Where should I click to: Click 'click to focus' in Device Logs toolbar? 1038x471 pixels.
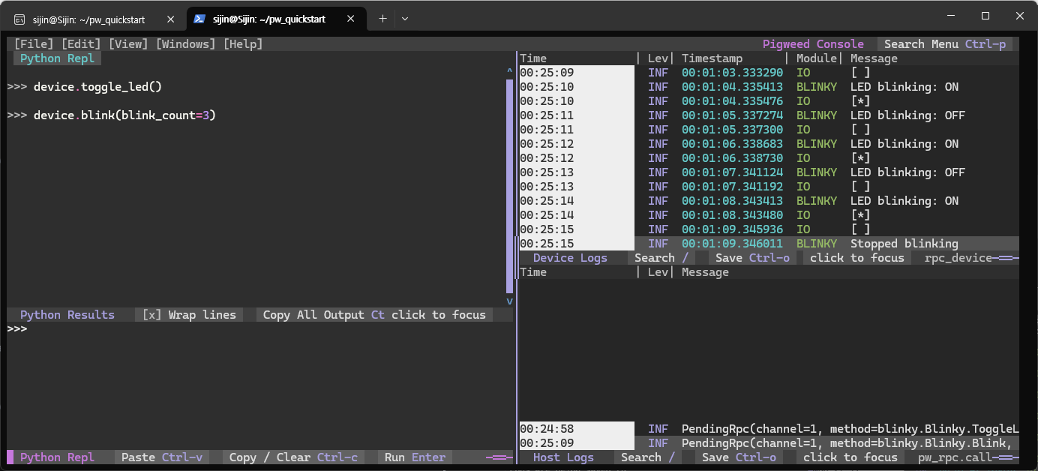(857, 258)
